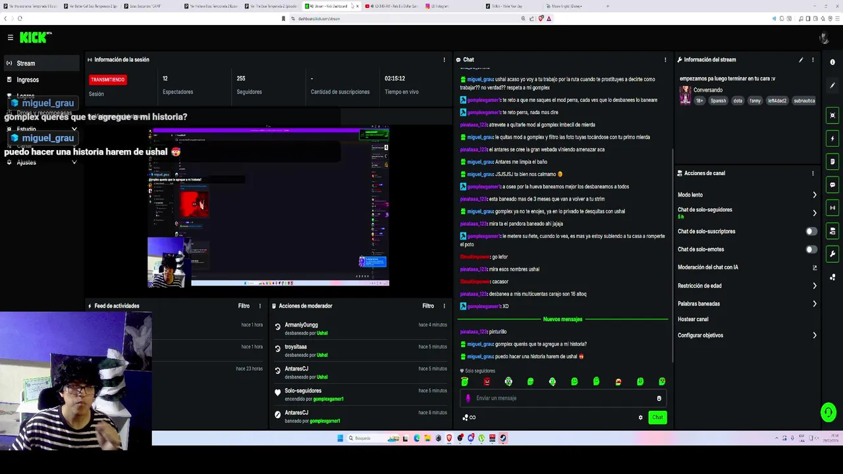Screen dimensions: 843x474
Task: Click the dota stream tag
Action: pyautogui.click(x=738, y=101)
